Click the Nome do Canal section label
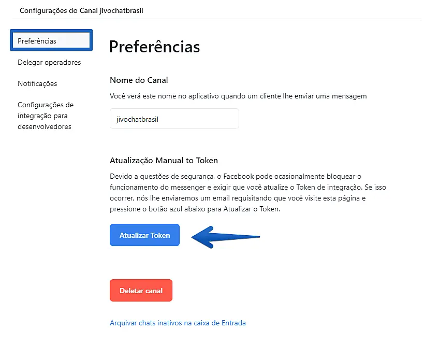 (x=139, y=80)
